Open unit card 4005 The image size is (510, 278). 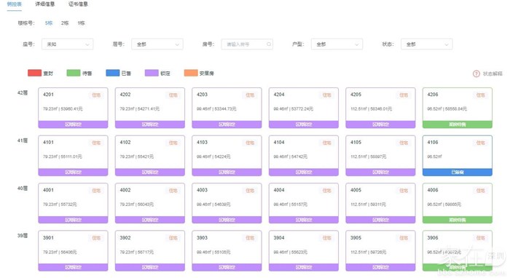380,203
